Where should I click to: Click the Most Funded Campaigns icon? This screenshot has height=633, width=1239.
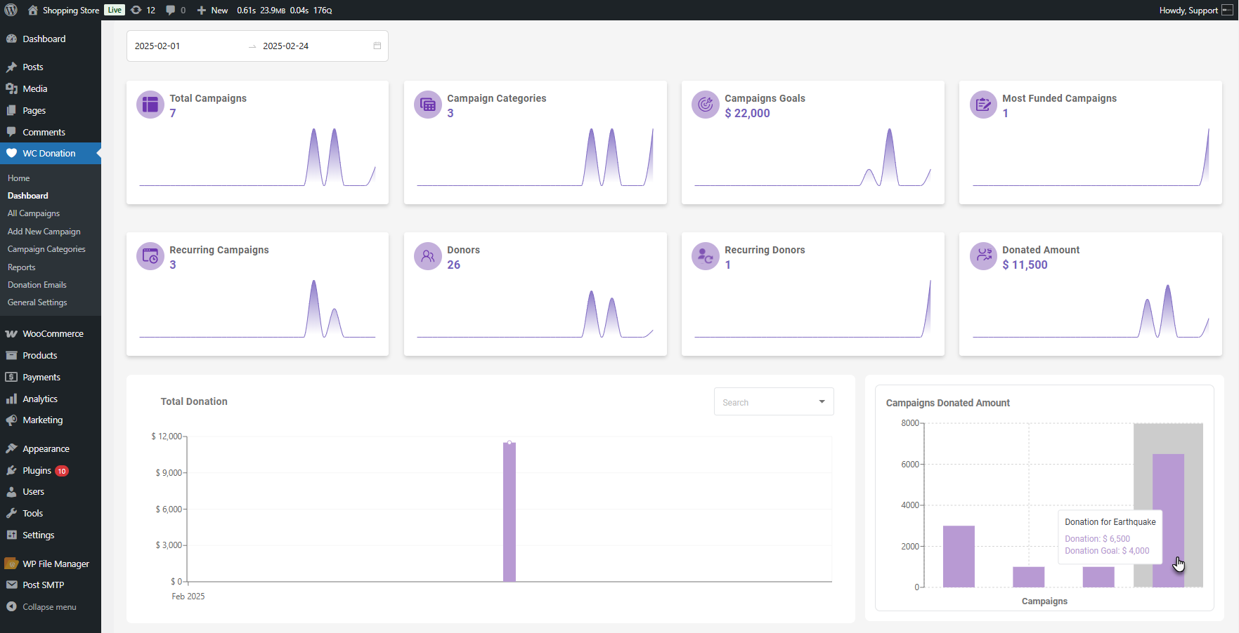coord(983,105)
